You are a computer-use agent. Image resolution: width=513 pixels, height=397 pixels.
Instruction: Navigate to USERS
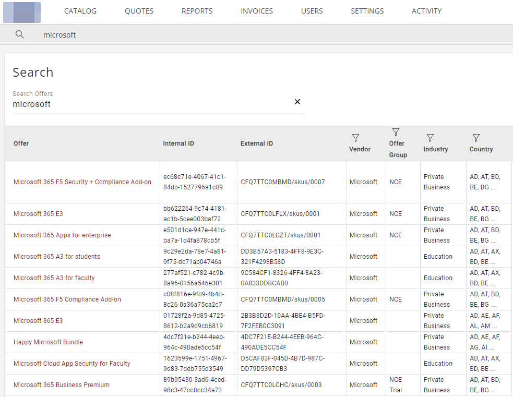coord(312,10)
